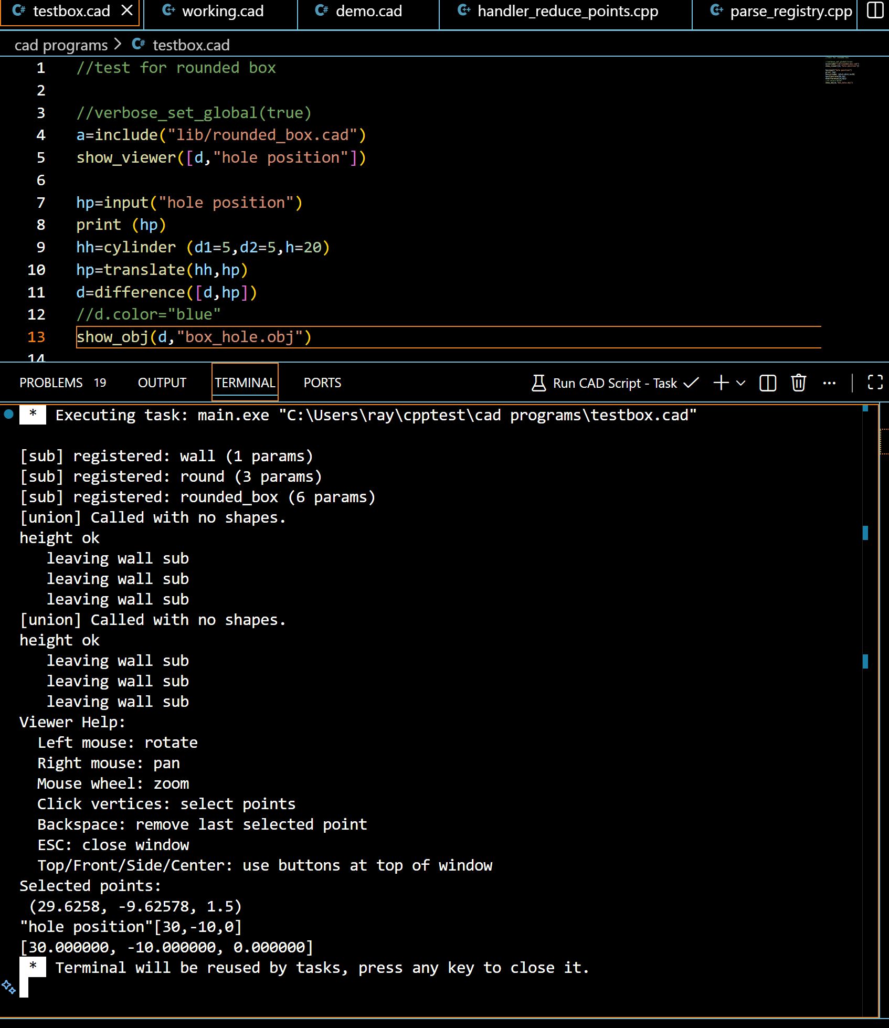Screen dimensions: 889x1028
Task: Open terminal panel more actions menu
Action: (x=829, y=383)
